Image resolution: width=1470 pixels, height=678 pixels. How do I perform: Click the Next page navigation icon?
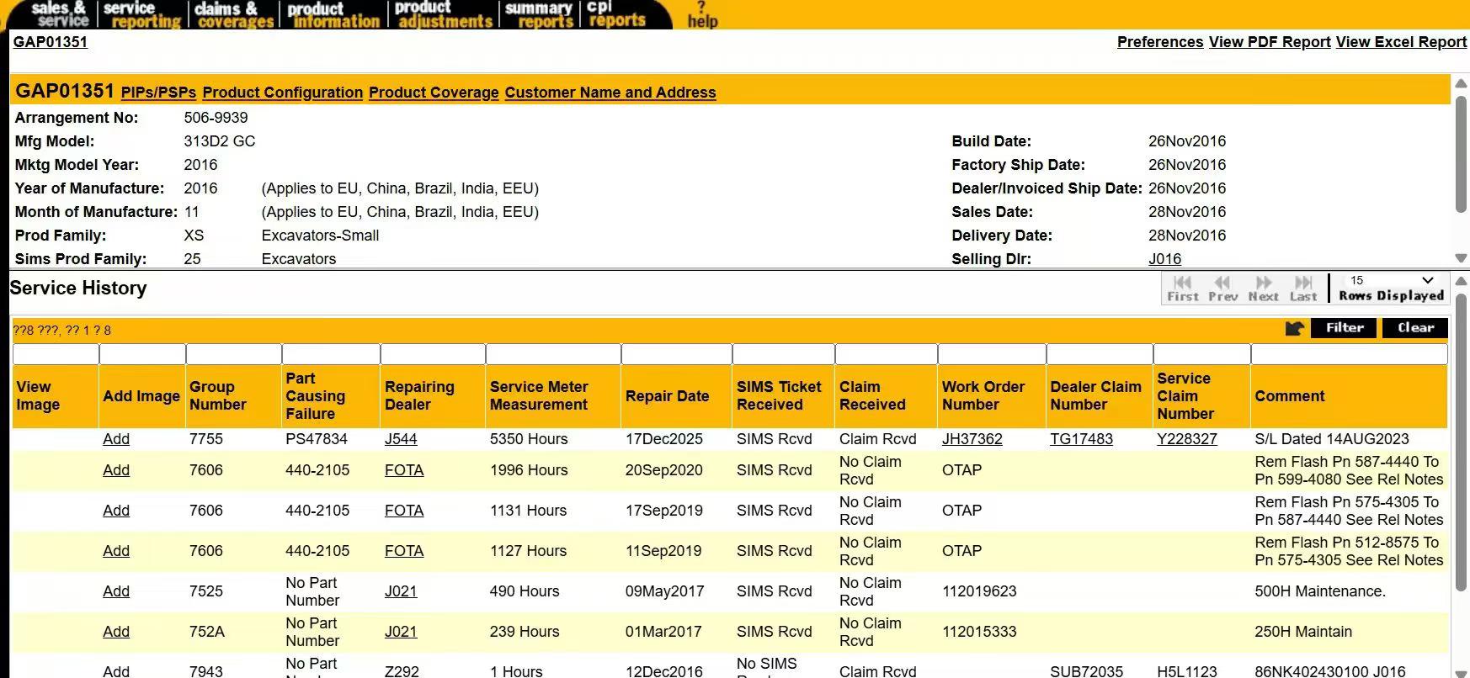pos(1263,288)
